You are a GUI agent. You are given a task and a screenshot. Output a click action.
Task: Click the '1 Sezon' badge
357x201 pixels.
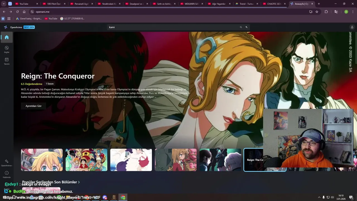coord(50,84)
